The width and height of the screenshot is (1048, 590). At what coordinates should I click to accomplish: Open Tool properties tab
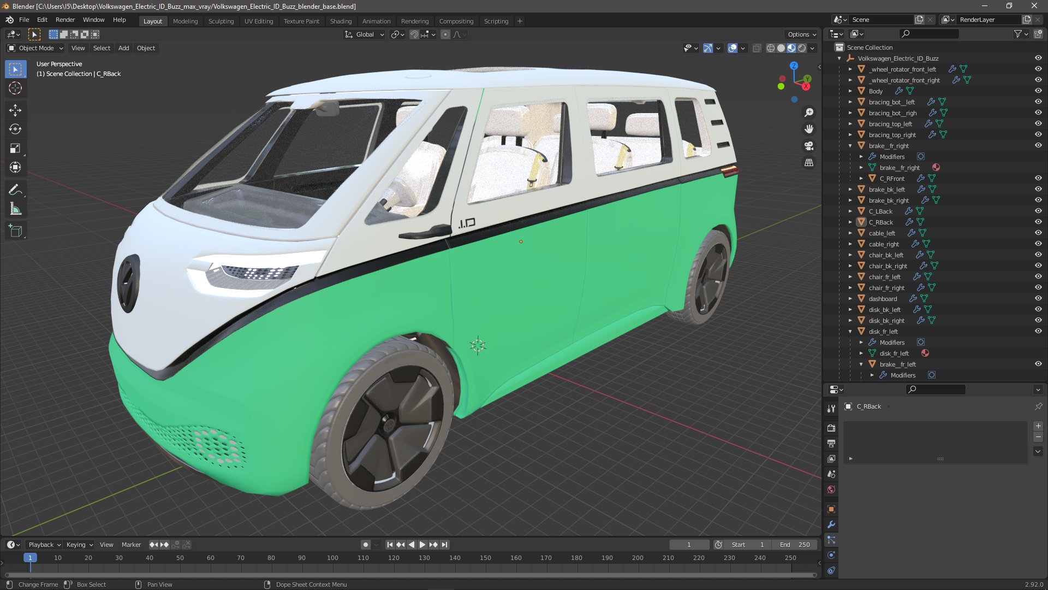[831, 409]
